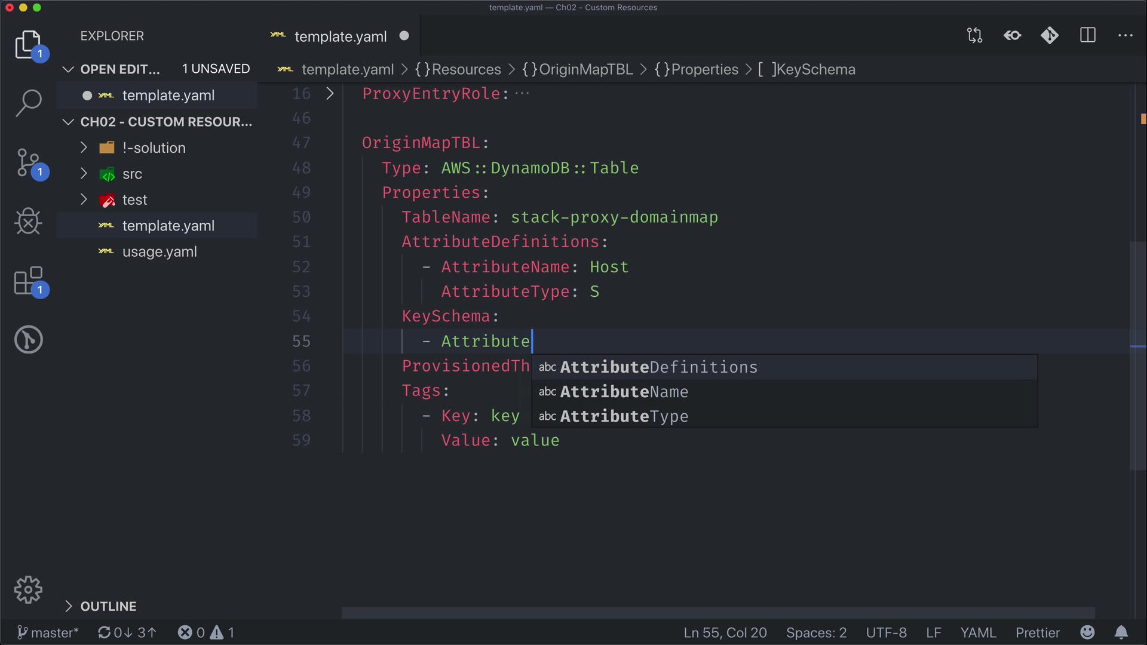Select the AttributeName suggestion
This screenshot has width=1147, height=645.
(x=624, y=392)
